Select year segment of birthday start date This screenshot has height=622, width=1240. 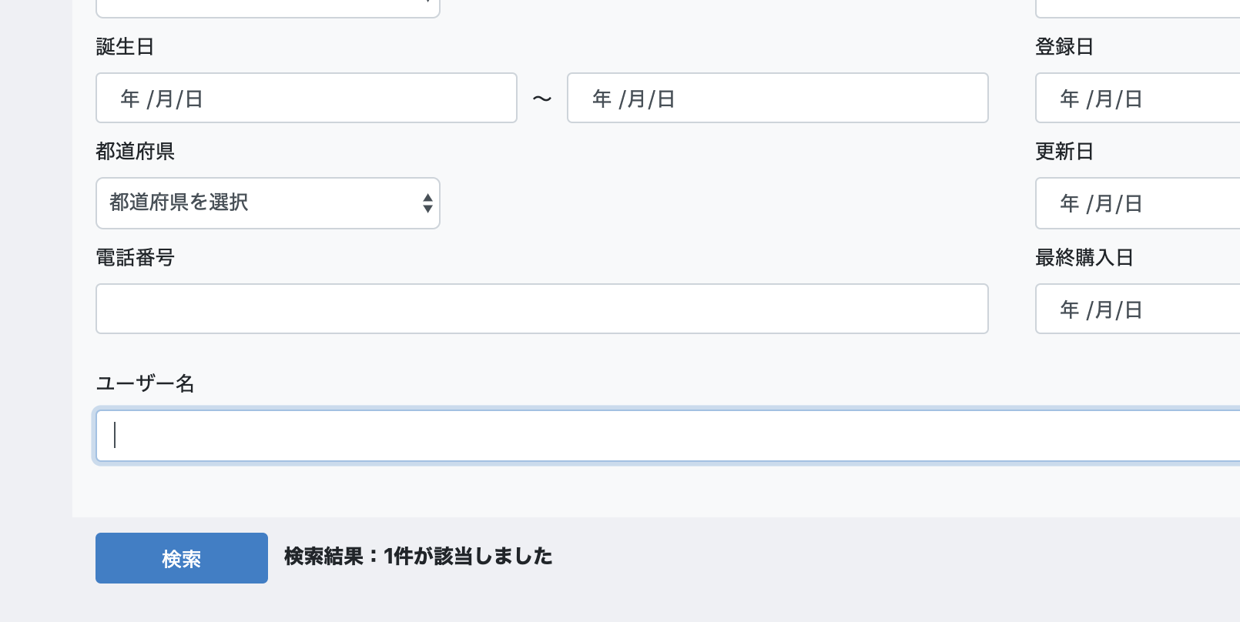(130, 99)
